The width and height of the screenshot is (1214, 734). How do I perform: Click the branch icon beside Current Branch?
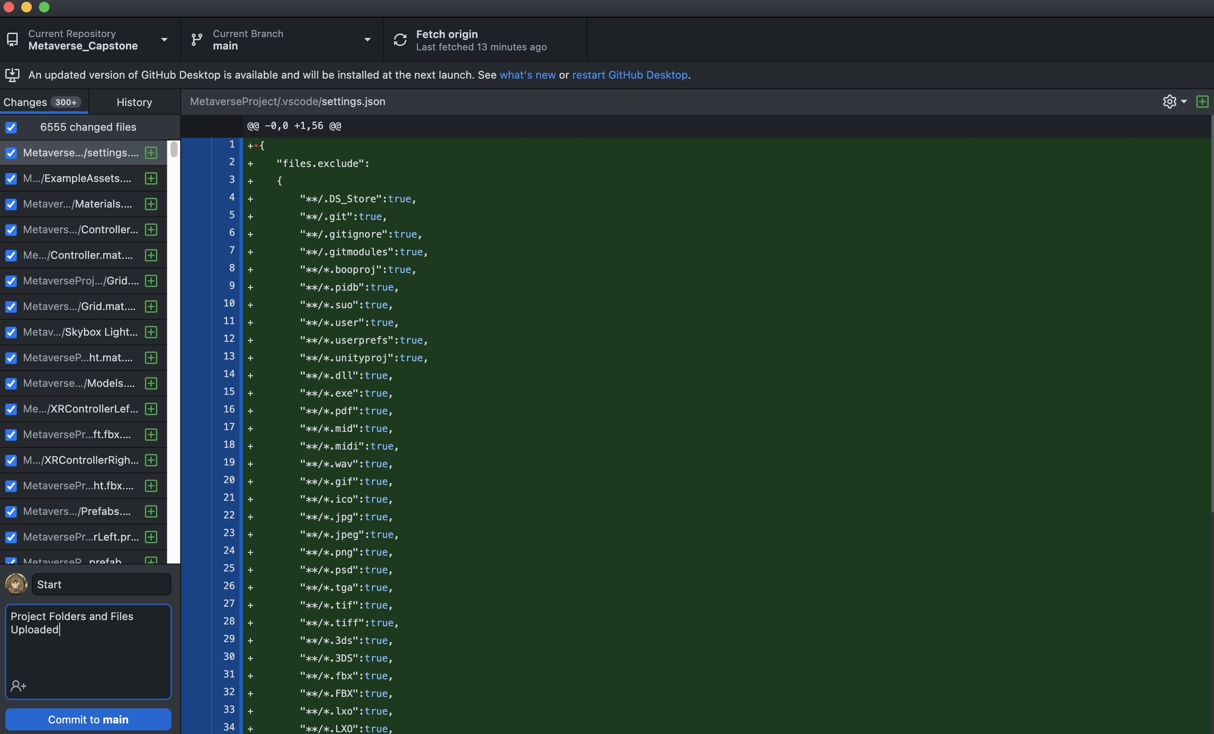[x=197, y=39]
